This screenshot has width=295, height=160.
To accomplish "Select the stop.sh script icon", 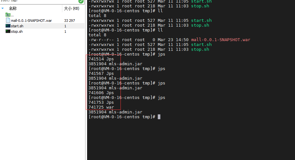I will (x=8, y=31).
